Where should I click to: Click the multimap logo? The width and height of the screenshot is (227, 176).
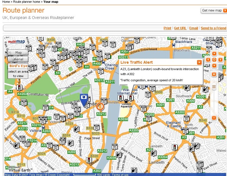click(x=16, y=42)
